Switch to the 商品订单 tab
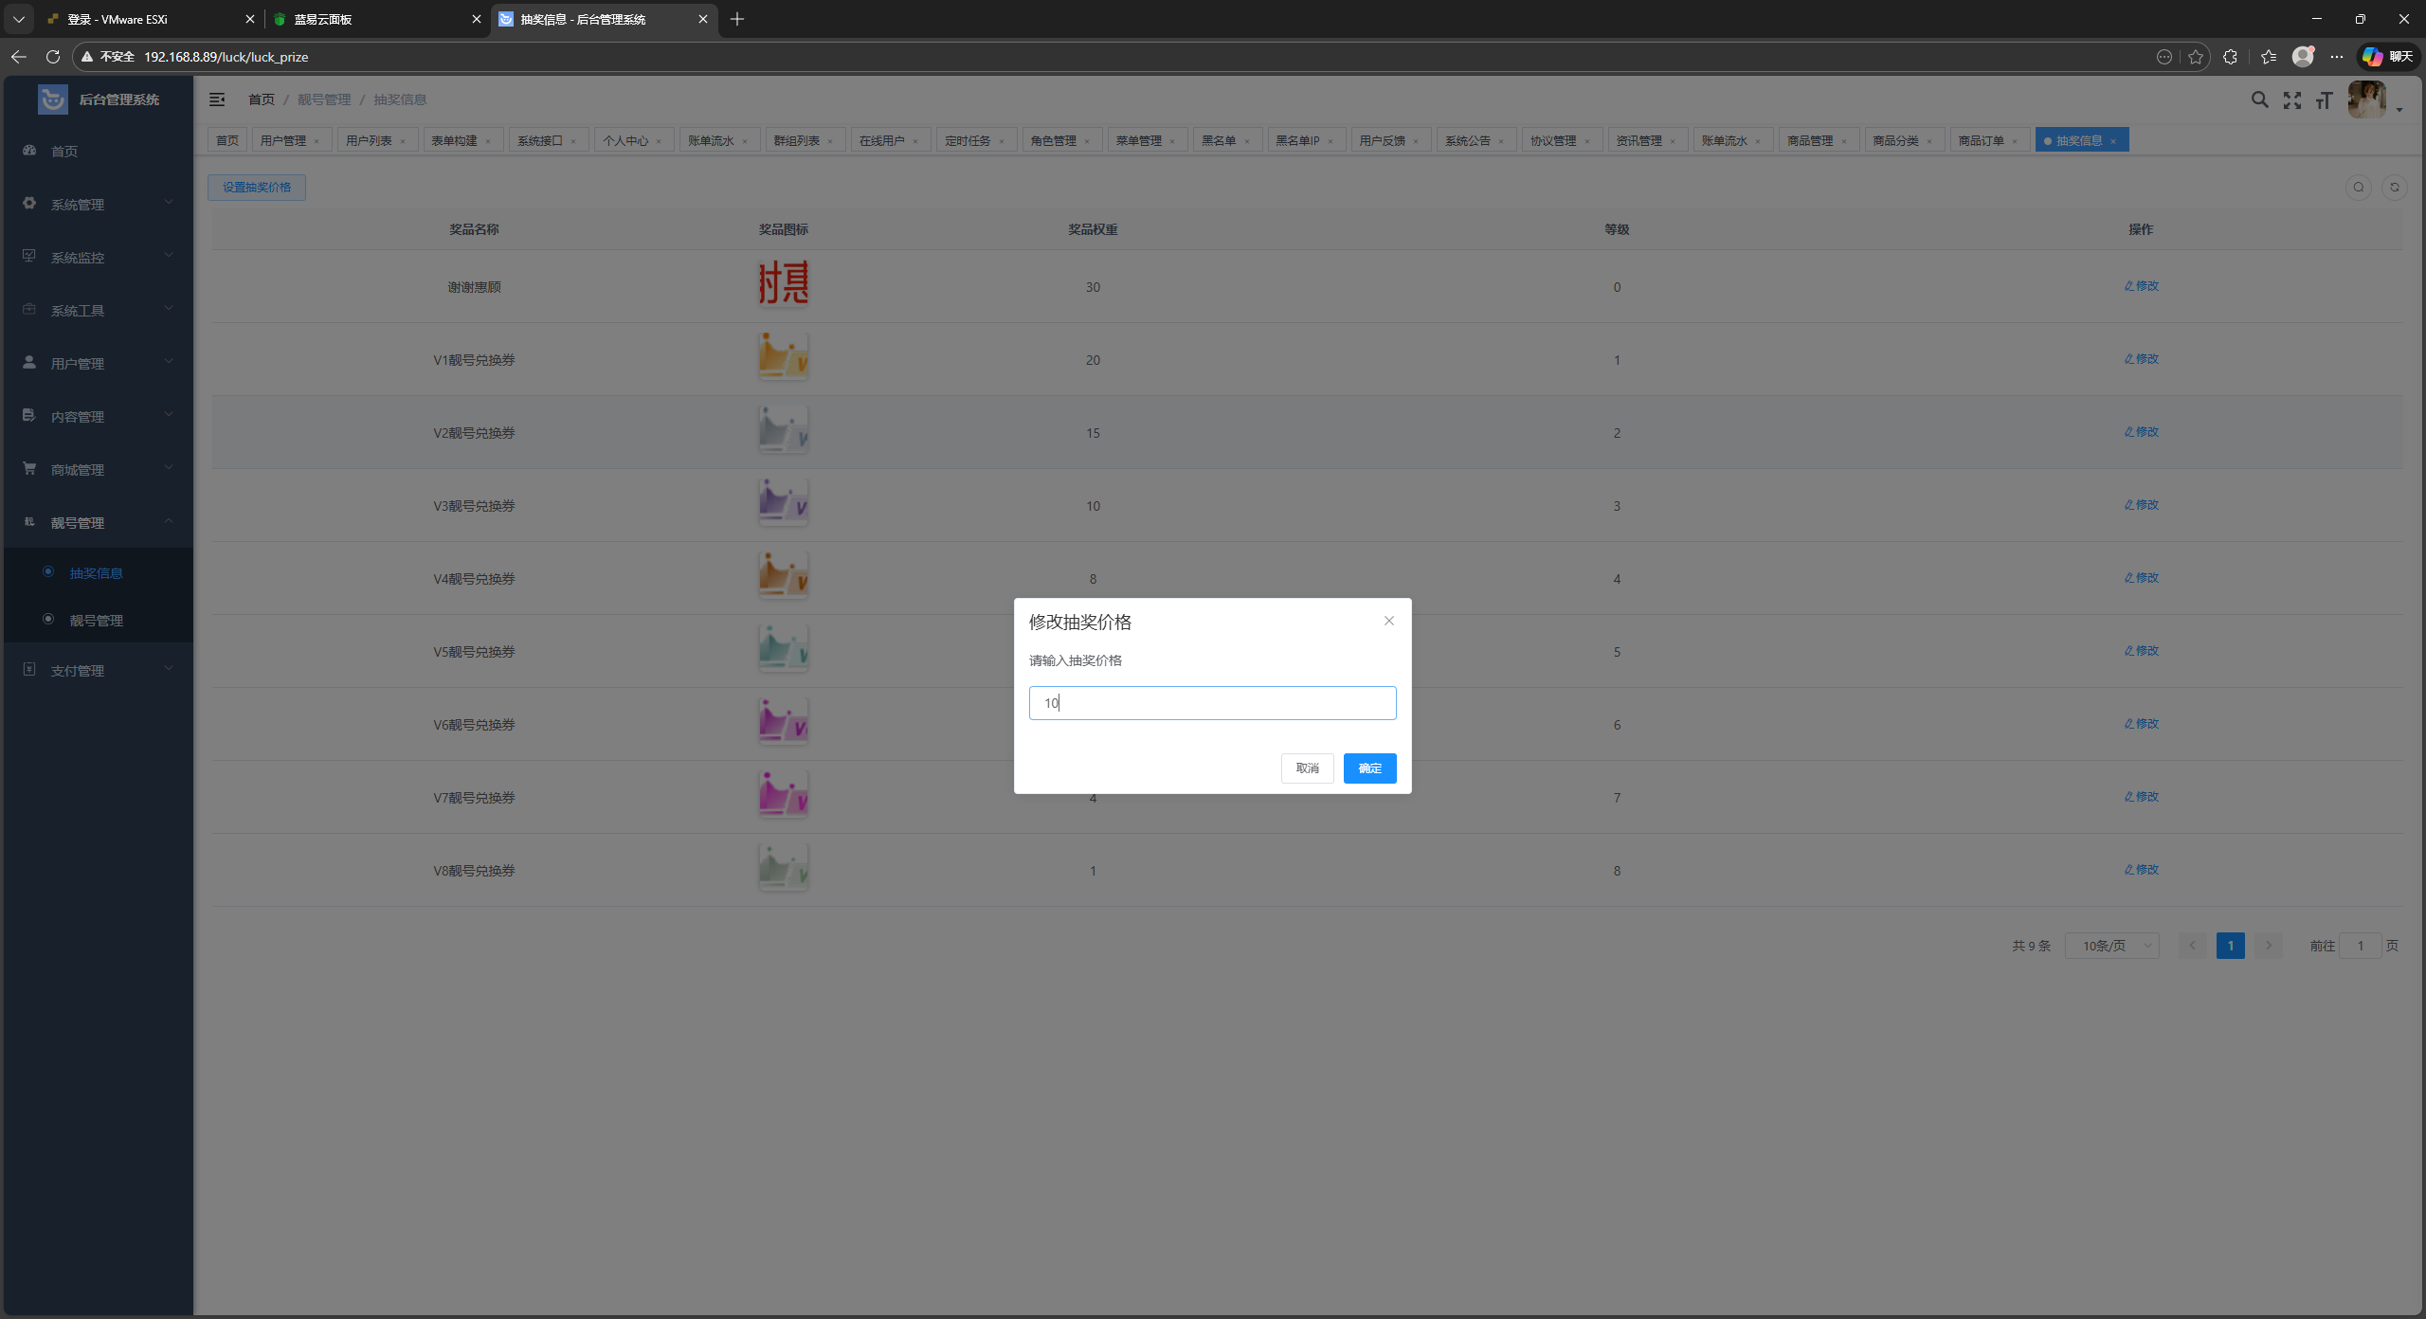 (x=1981, y=140)
